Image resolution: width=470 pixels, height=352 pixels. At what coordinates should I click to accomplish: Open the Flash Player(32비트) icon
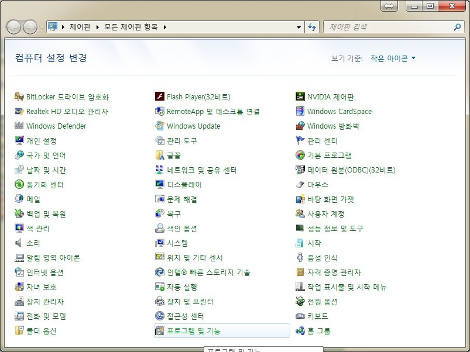(x=159, y=96)
